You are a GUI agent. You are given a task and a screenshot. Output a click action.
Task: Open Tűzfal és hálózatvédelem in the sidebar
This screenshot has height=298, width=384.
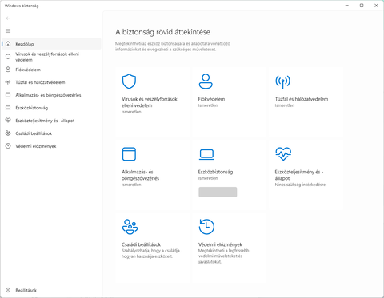coord(51,82)
